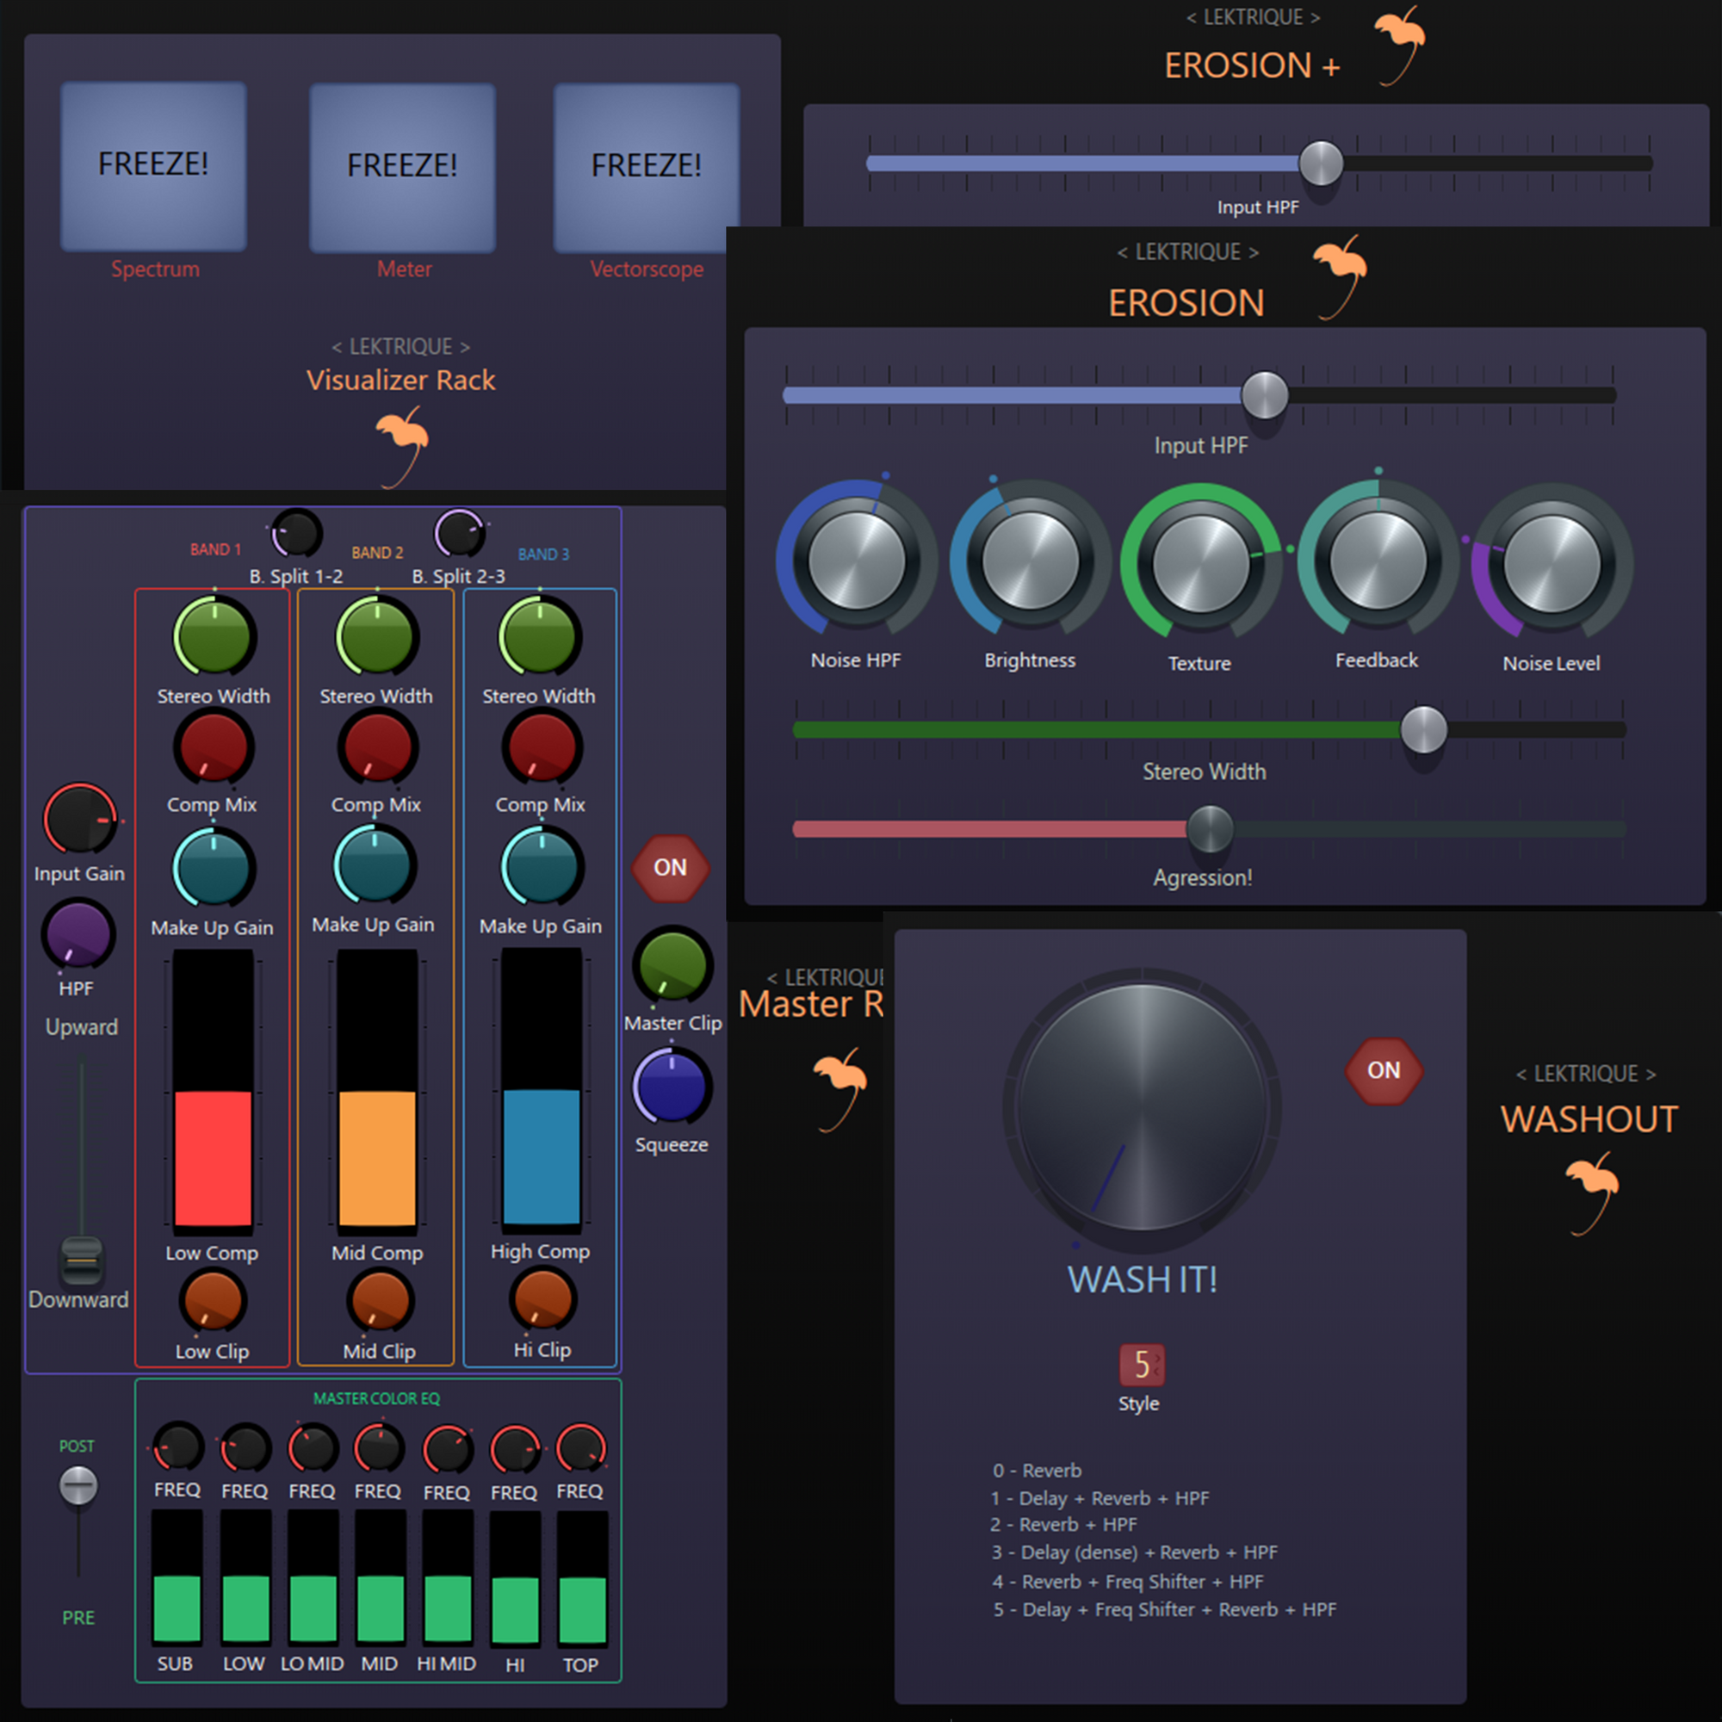Click the Agression! slider handle
This screenshot has height=1722, width=1722.
point(1210,829)
